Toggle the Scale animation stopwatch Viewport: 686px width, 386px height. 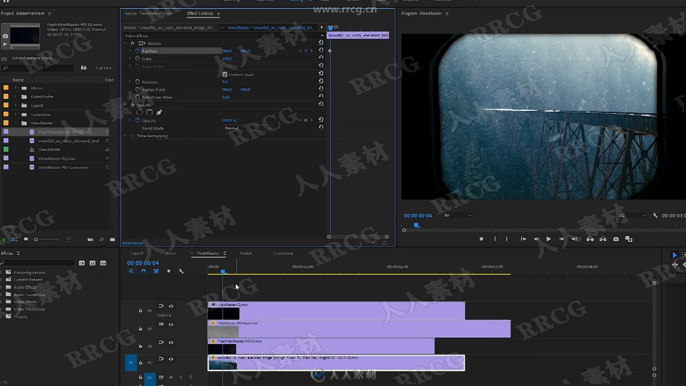(138, 58)
